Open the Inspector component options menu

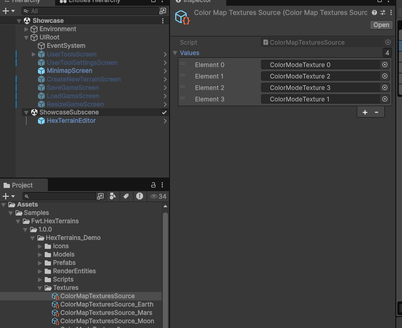[x=391, y=12]
